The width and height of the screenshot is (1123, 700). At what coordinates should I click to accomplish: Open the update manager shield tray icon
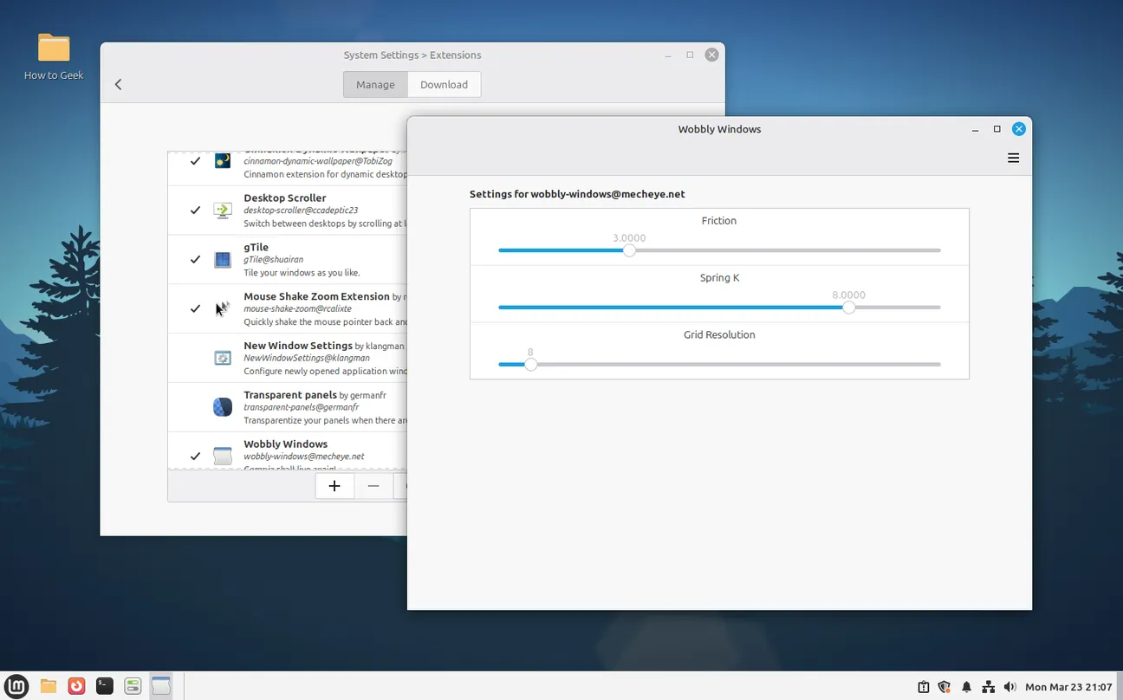pos(944,687)
